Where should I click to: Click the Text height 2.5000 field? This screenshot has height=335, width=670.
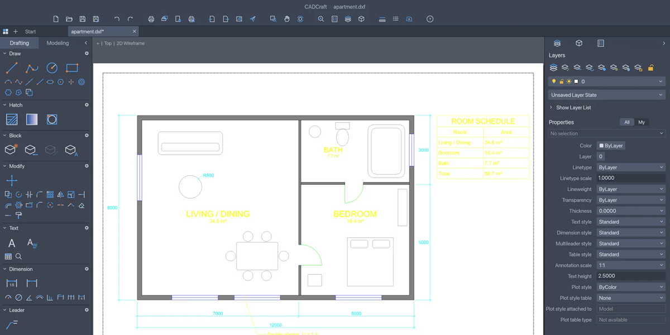tap(631, 276)
